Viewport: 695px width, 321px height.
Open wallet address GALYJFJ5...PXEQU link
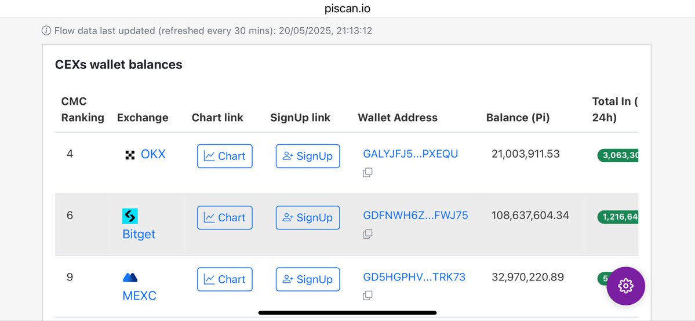(410, 154)
